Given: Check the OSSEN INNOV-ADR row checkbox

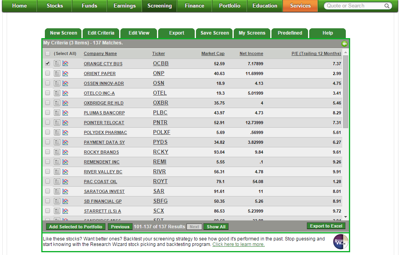Looking at the screenshot, I should coord(47,83).
